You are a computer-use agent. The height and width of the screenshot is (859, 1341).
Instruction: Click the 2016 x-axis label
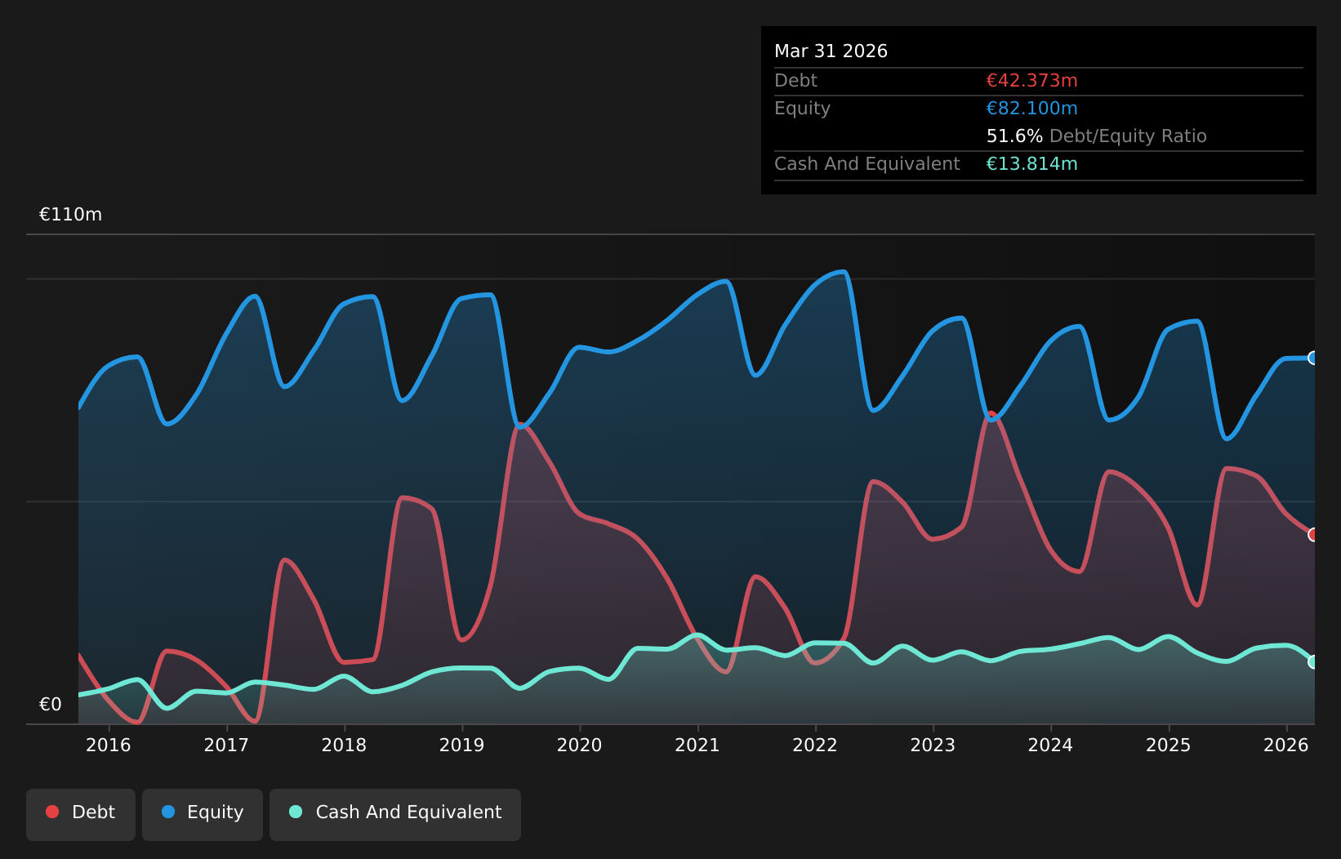[109, 745]
